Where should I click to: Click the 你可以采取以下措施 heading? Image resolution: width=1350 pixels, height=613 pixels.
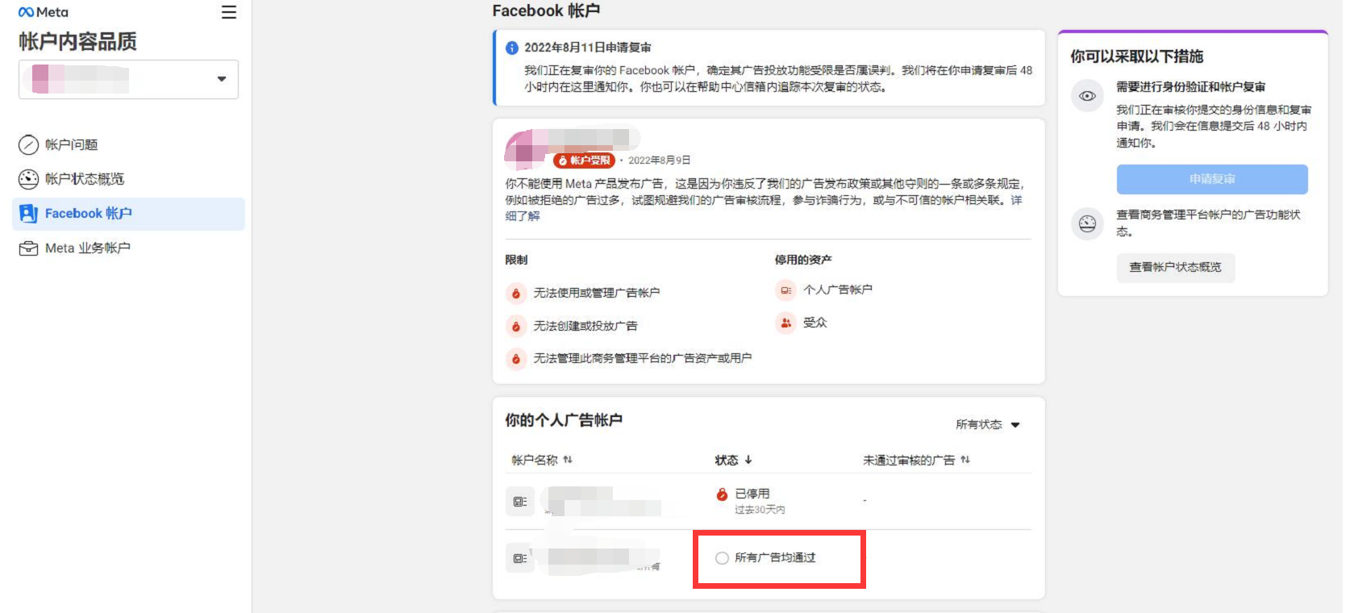point(1136,56)
